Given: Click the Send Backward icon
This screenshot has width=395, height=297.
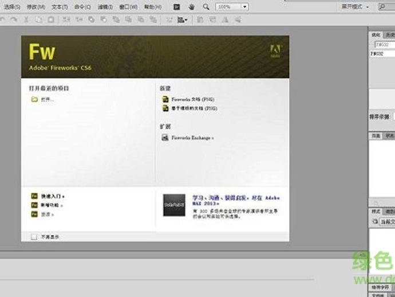Looking at the screenshot, I should click(x=141, y=19).
